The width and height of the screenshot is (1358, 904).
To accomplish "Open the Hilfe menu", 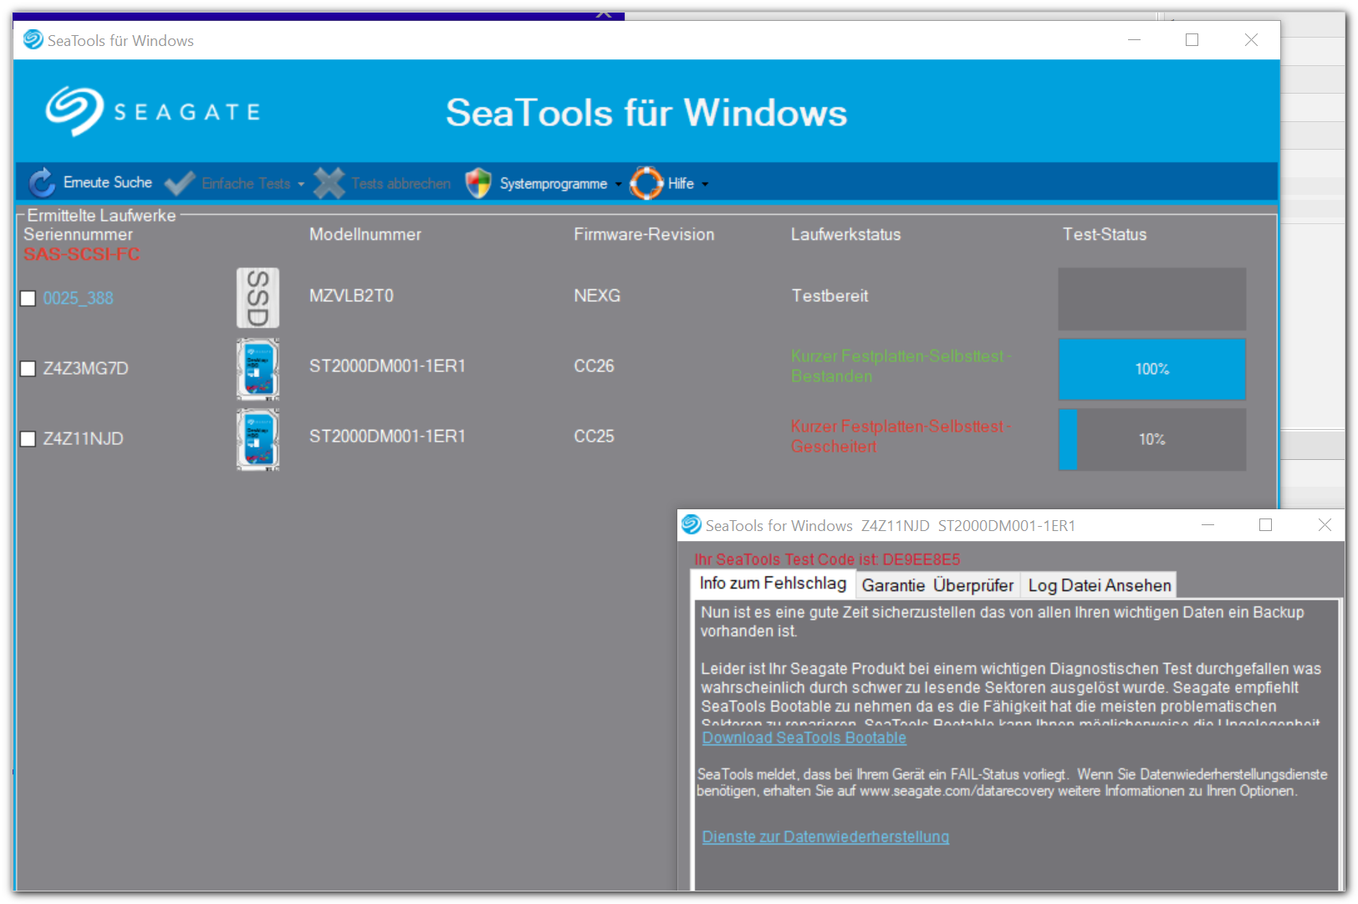I will [681, 183].
